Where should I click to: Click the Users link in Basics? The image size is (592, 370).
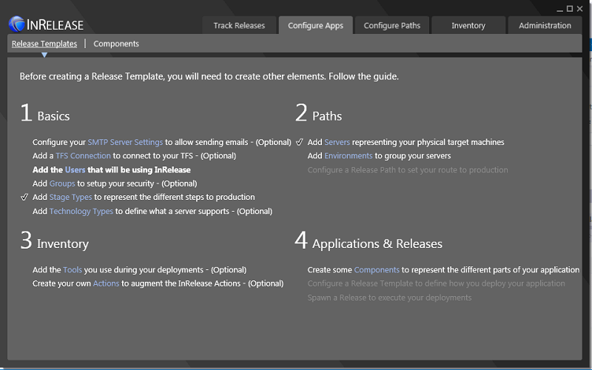75,170
